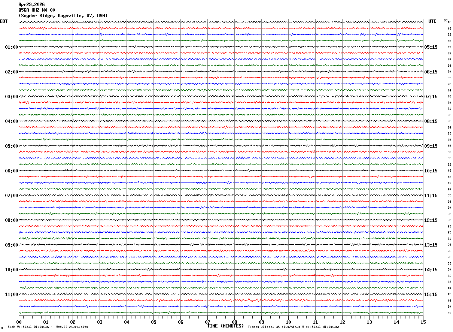Click minute 13 on the time axis

click(369, 322)
